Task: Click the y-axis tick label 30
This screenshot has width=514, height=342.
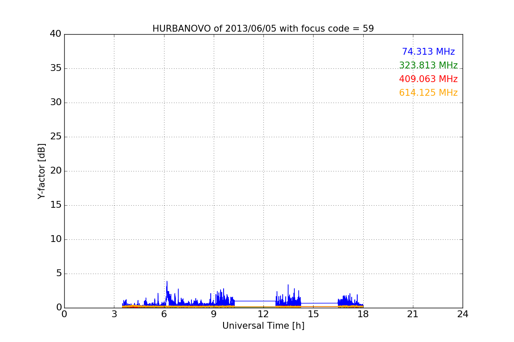Action: coord(56,103)
